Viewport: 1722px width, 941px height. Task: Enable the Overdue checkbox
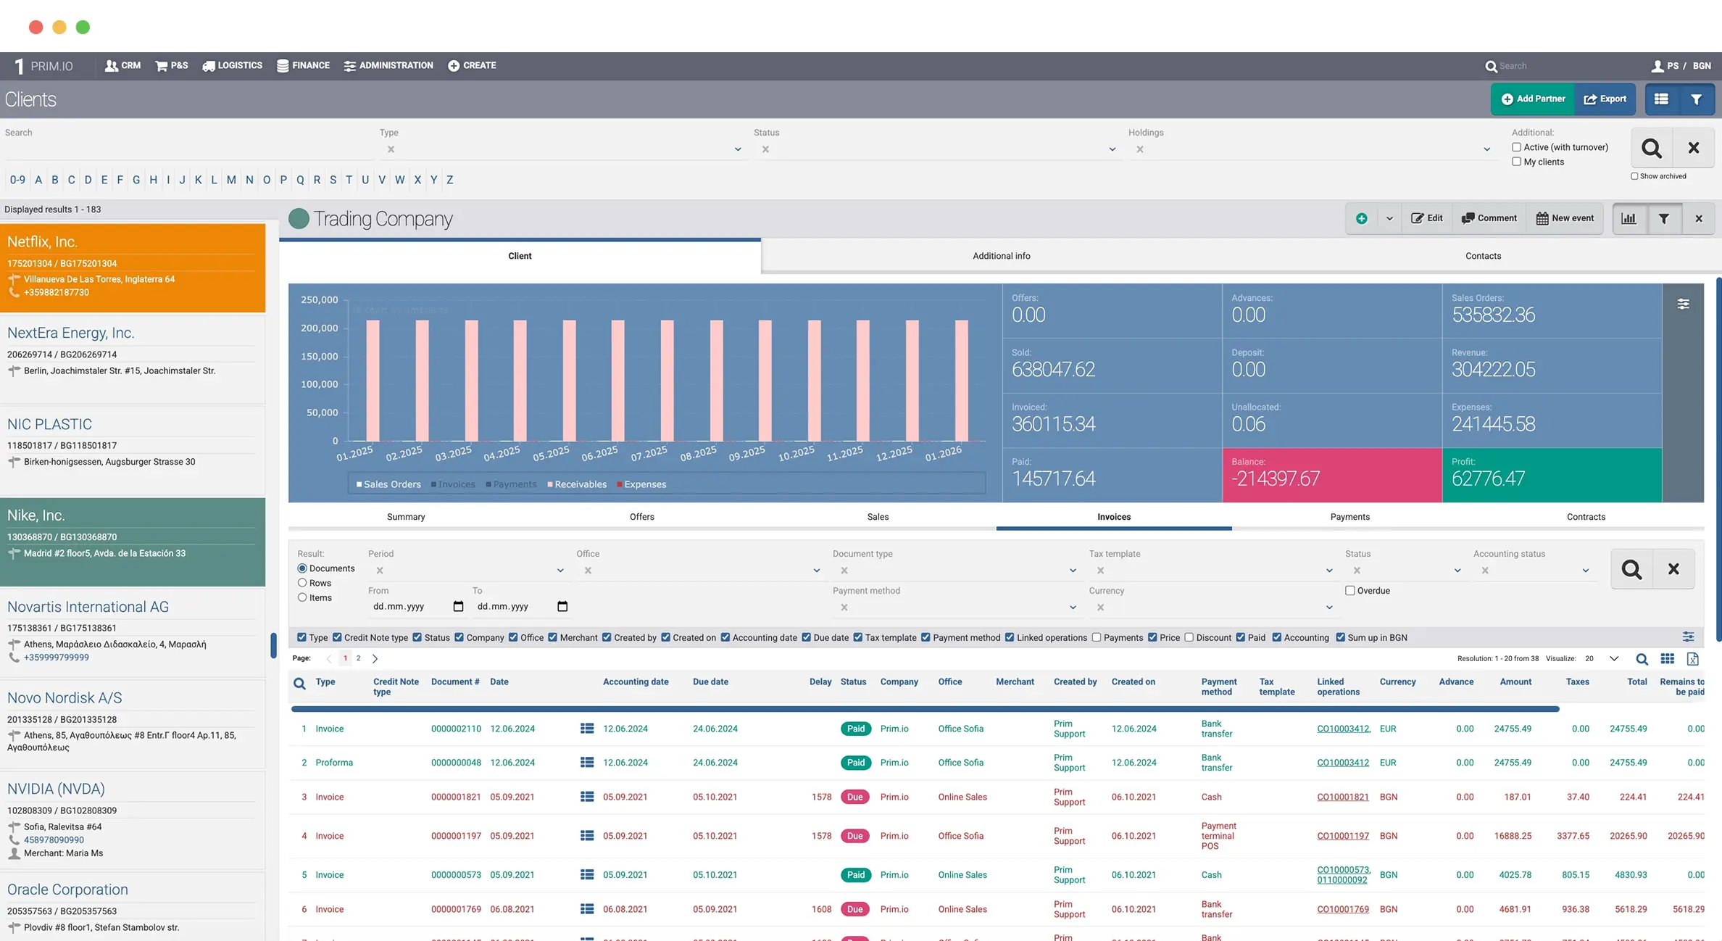[x=1349, y=591]
